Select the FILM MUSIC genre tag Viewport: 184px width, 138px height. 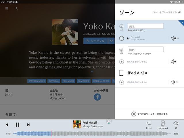[68, 81]
